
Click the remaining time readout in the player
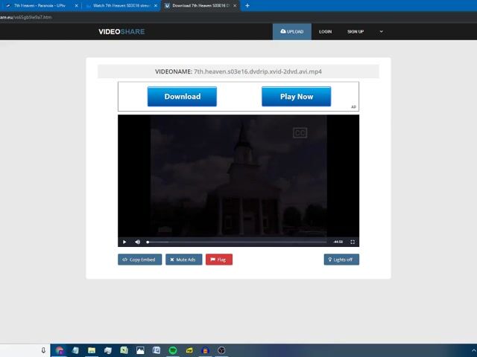click(338, 242)
